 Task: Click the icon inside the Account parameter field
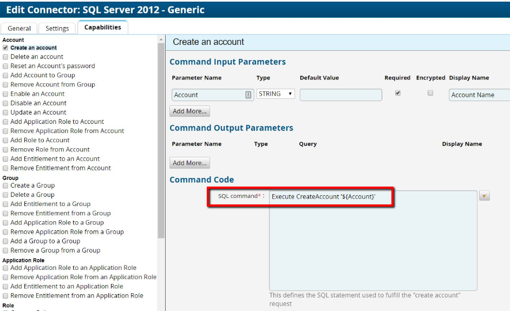(x=248, y=95)
